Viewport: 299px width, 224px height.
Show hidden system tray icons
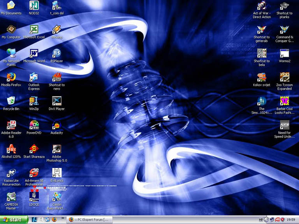pos(266,220)
